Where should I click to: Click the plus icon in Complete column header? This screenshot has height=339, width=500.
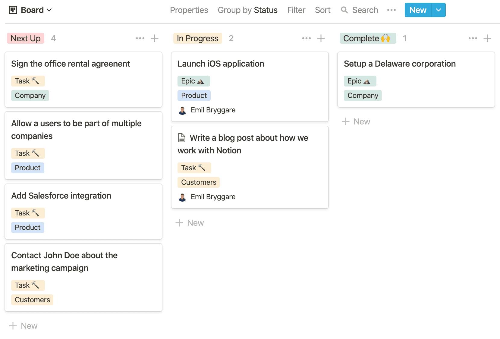[x=487, y=38]
